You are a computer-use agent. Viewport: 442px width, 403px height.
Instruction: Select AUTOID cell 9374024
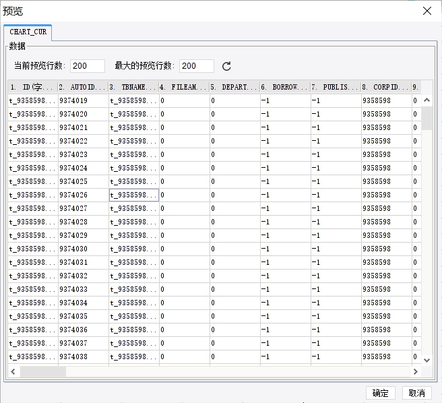[x=84, y=168]
